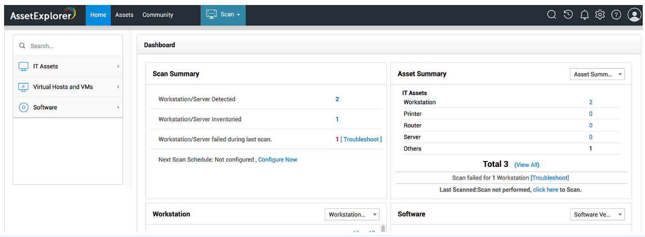Click the AssetExplorer logo

point(43,15)
